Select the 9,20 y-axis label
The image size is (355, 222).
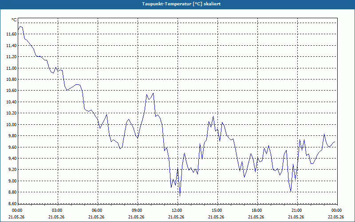(12, 170)
